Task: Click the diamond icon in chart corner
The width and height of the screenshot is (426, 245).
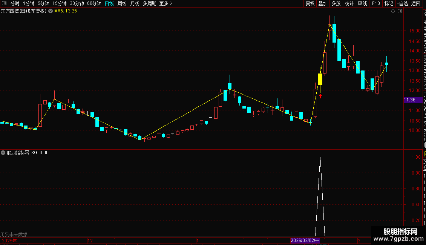Action: [x=393, y=11]
